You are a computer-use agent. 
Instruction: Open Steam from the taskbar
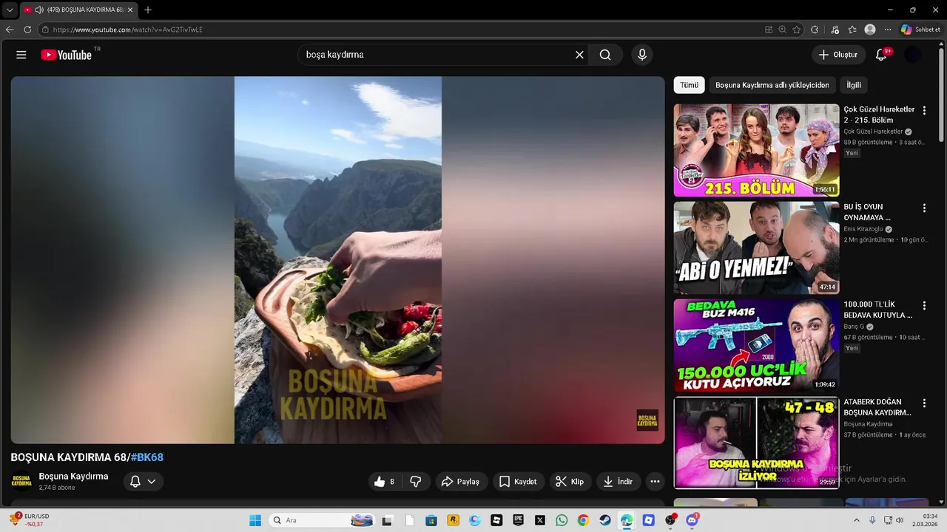click(x=605, y=520)
